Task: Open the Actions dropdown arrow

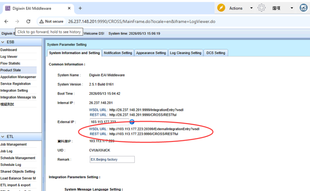Action: (x=251, y=8)
